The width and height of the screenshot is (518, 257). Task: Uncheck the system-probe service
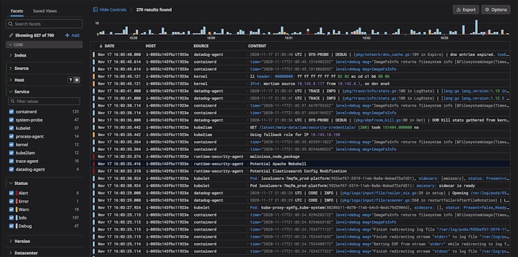pos(12,120)
